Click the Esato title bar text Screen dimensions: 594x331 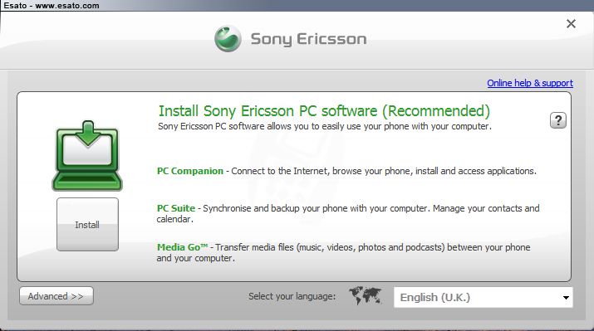click(52, 6)
